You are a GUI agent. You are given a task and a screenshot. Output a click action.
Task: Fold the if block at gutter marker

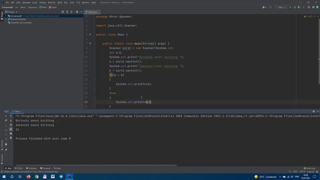click(94, 79)
